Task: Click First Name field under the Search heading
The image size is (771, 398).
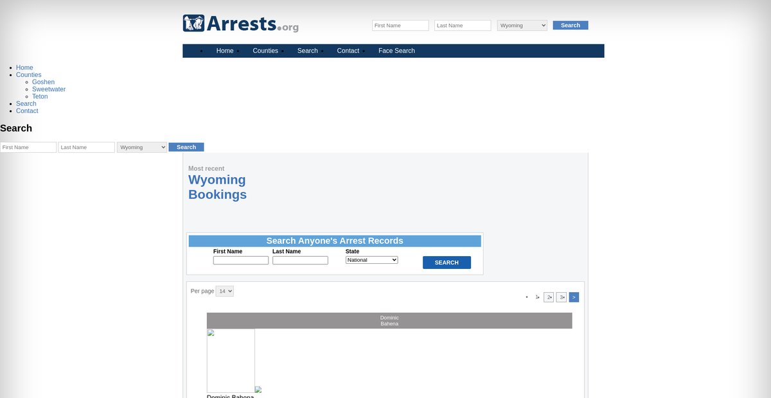Action: coord(28,148)
